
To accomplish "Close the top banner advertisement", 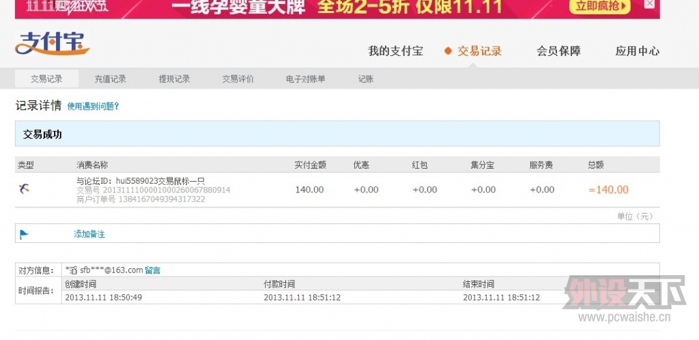I will coord(649,4).
